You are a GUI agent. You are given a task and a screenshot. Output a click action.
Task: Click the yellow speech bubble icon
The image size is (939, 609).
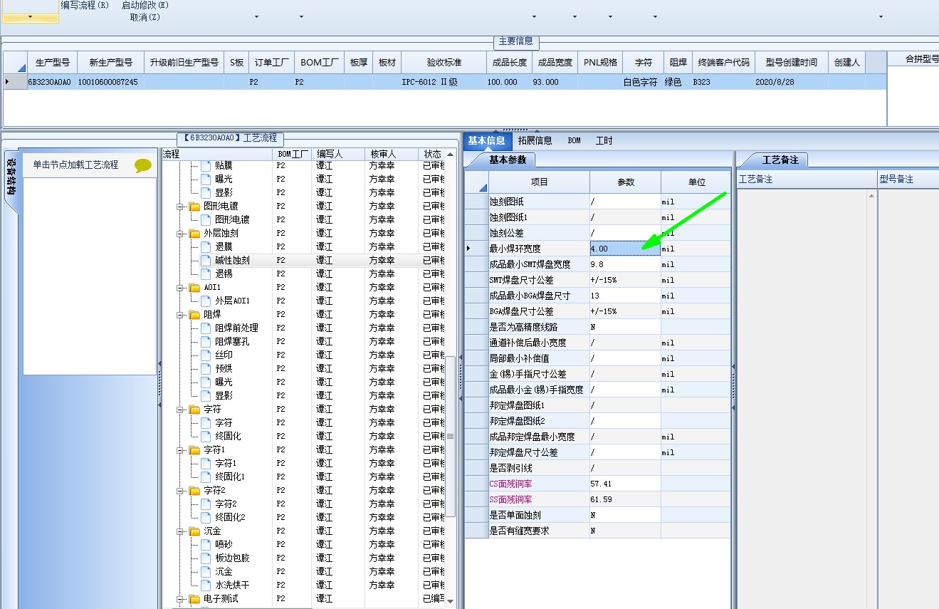[x=143, y=165]
